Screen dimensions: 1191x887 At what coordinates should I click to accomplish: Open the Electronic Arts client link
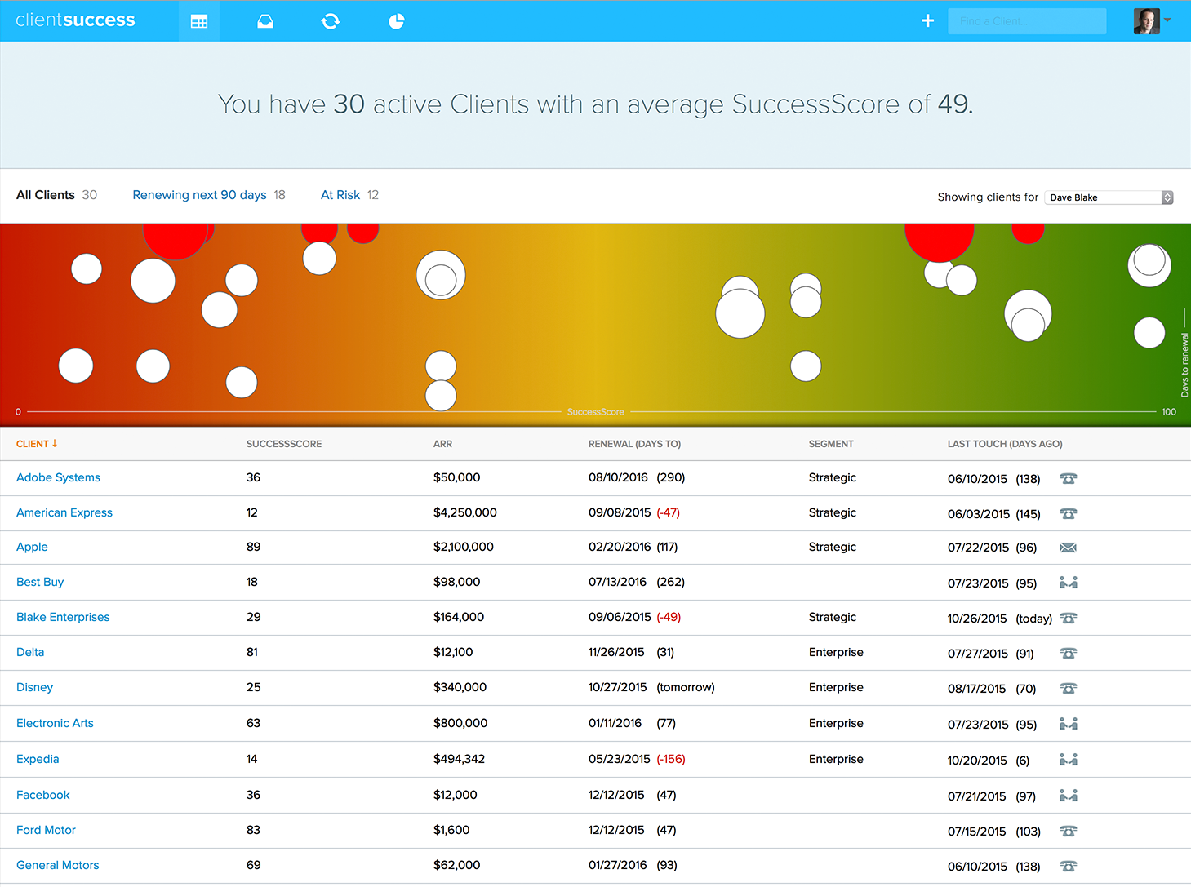tap(55, 723)
